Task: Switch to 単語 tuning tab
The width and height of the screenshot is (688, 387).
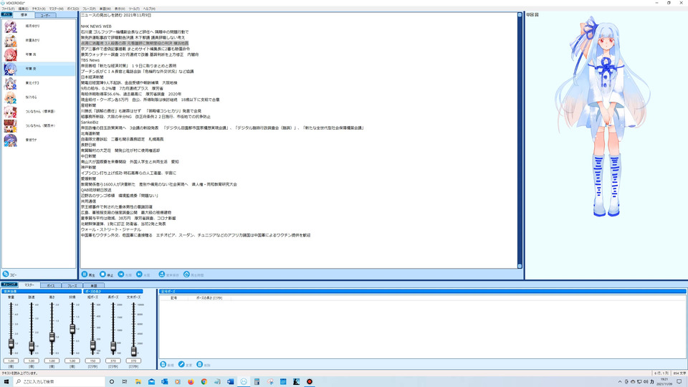Action: pos(93,286)
